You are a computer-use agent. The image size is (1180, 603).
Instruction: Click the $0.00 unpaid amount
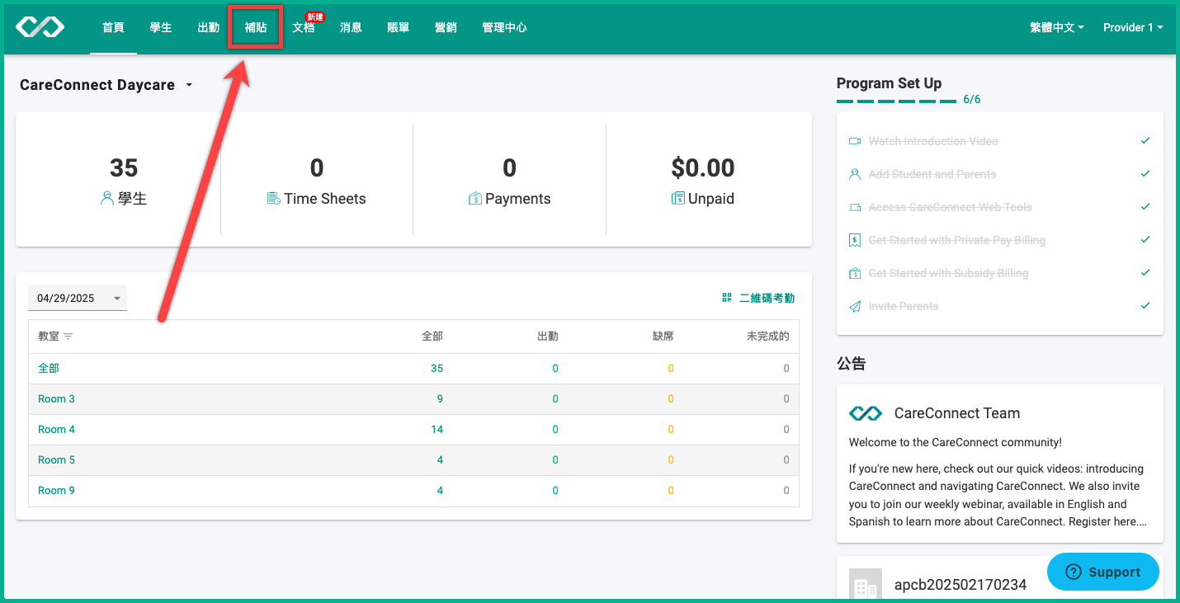pyautogui.click(x=703, y=168)
